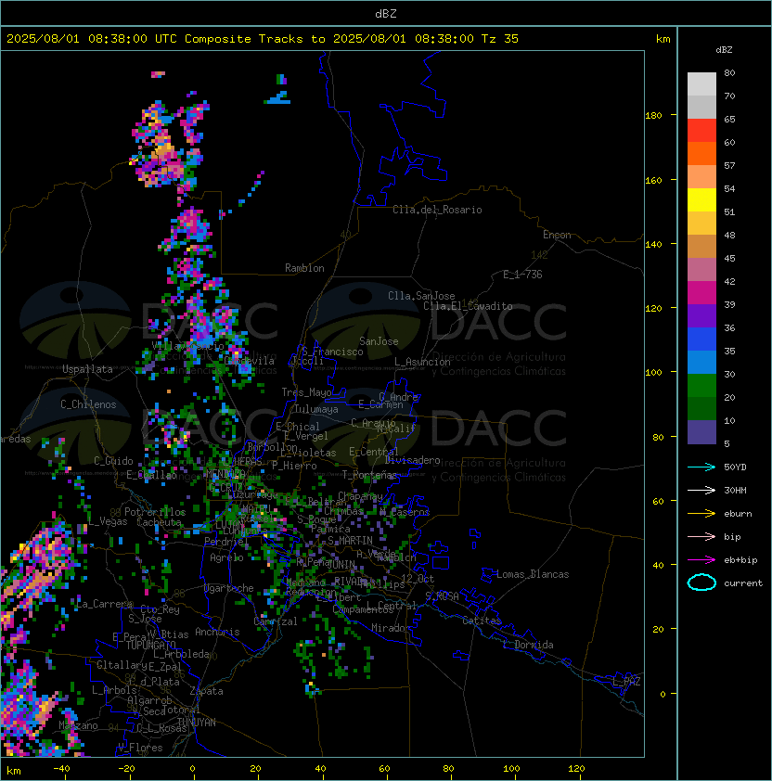Viewport: 772px width, 781px height.
Task: Click the '-20' km axis tick label
Action: click(126, 769)
